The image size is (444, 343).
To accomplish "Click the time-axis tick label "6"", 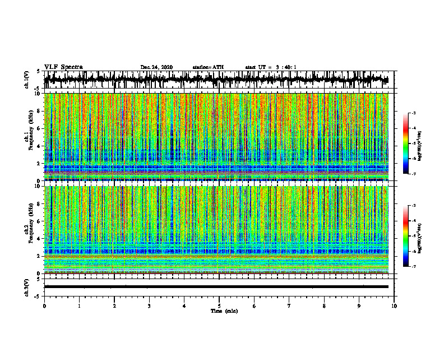I will (x=255, y=306).
